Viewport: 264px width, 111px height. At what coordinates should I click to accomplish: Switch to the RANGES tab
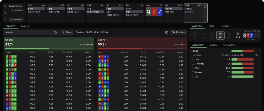[25, 26]
